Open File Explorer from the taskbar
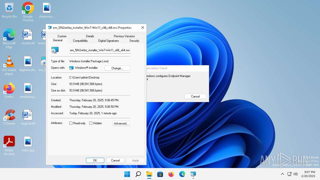 point(149,174)
